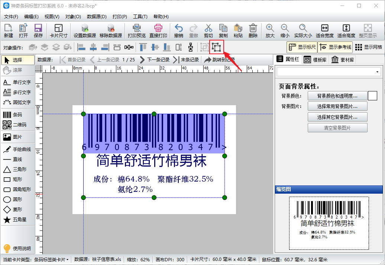Make selected objects the same height

click(x=179, y=47)
